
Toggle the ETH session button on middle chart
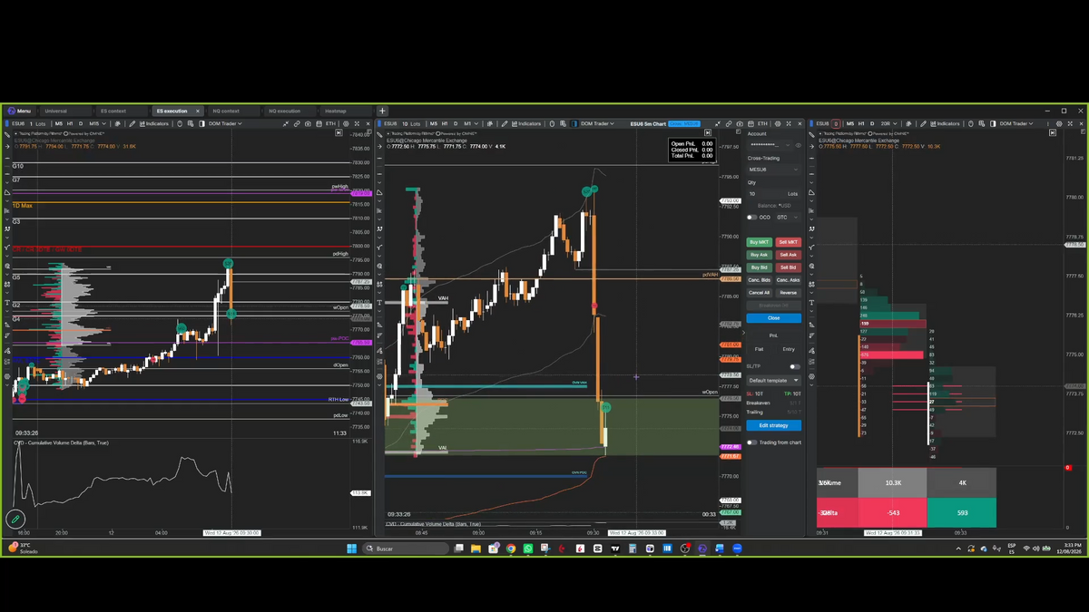(x=762, y=123)
